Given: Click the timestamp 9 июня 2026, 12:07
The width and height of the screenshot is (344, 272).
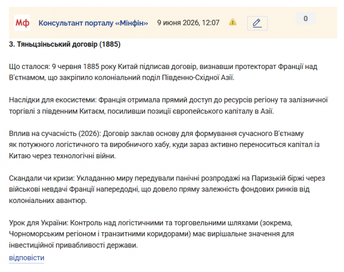Looking at the screenshot, I should pyautogui.click(x=188, y=23).
